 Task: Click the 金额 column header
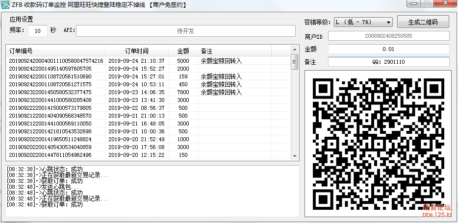click(x=183, y=51)
